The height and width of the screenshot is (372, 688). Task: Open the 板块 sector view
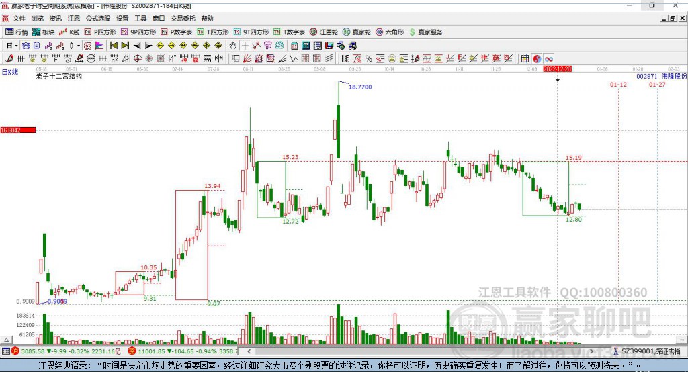click(43, 32)
